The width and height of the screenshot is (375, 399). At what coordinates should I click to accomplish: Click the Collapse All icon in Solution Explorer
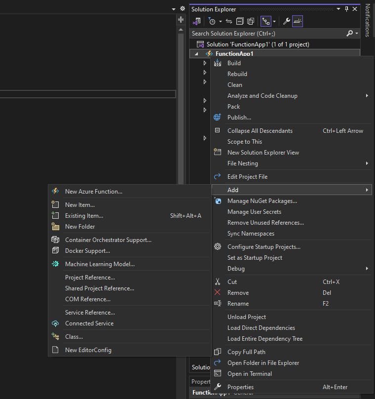240,21
